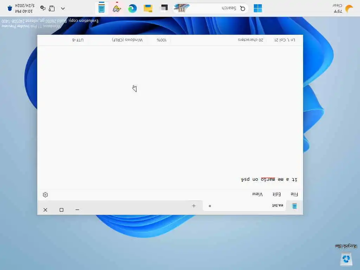Maximize the Notepad window
360x270 pixels.
tap(61, 210)
